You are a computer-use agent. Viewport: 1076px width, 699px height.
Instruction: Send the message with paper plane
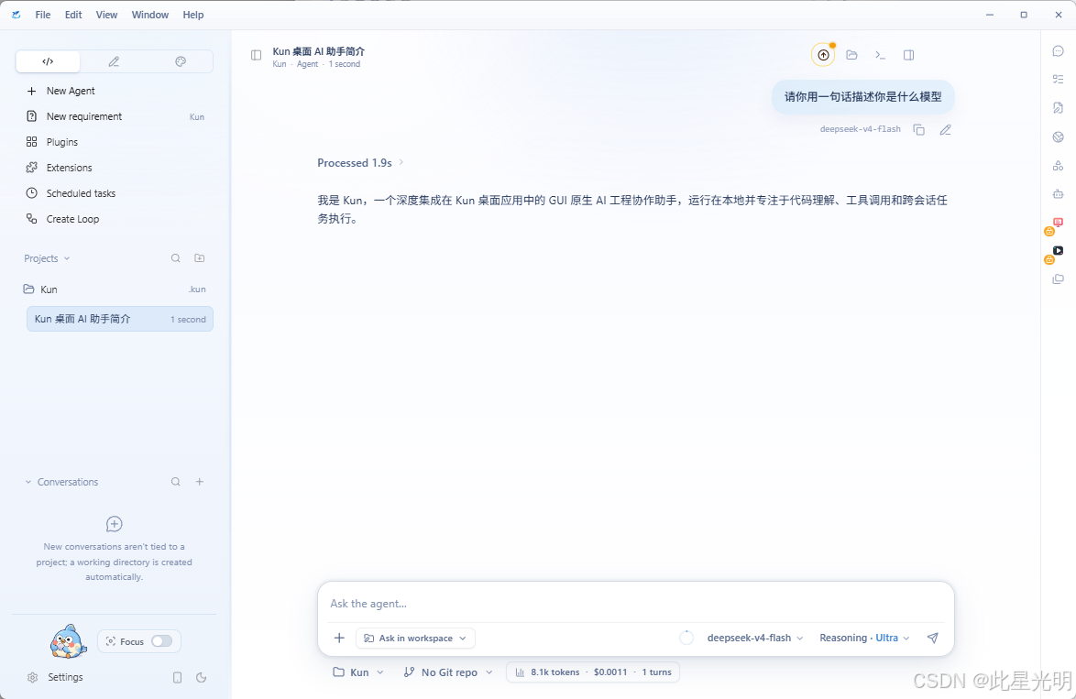tap(933, 638)
